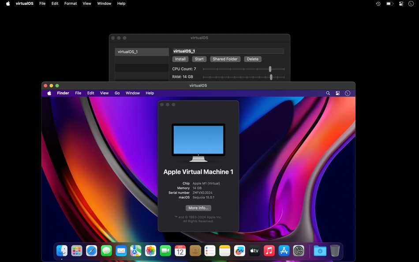
Task: Open the host virtualOS app menu
Action: (25, 4)
